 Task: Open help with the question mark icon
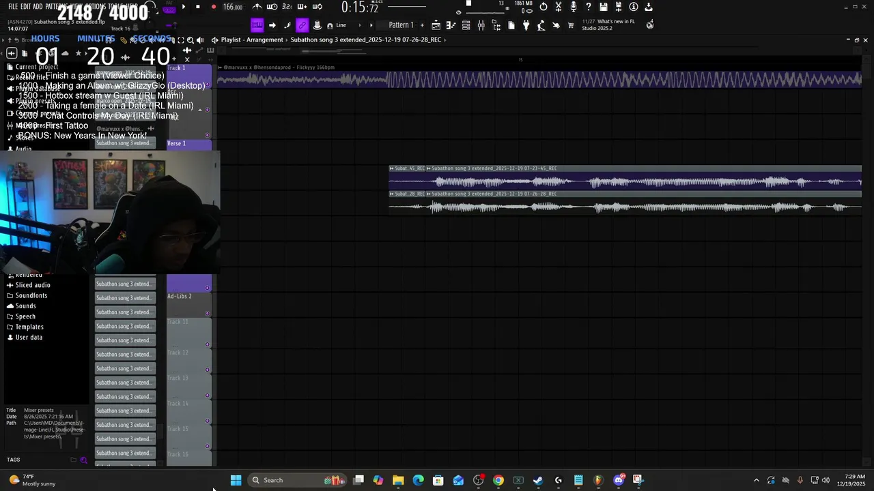tap(589, 7)
